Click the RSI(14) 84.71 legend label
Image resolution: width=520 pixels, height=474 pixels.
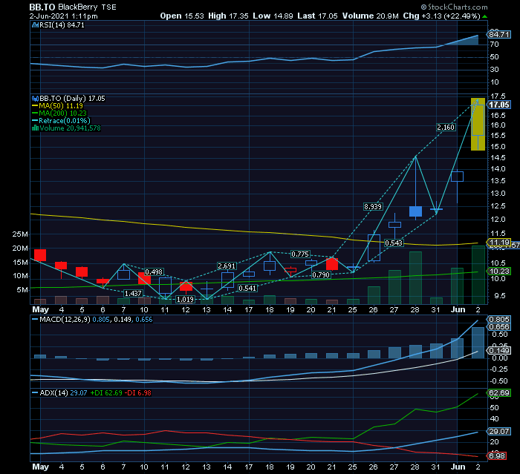click(62, 25)
